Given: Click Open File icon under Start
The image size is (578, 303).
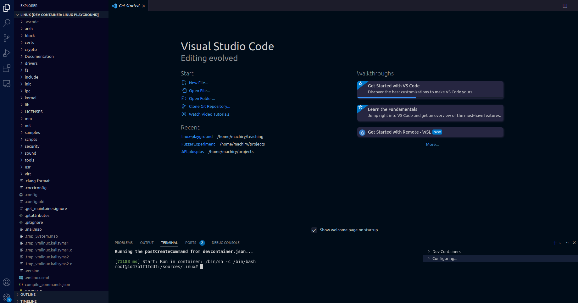Looking at the screenshot, I should (184, 91).
